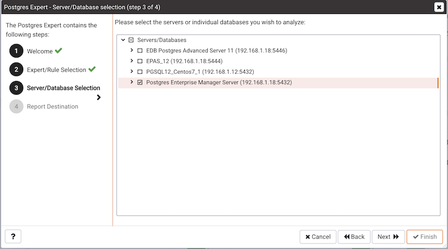
Task: Check the EDB Postgres Advanced Server 11 box
Action: (139, 50)
